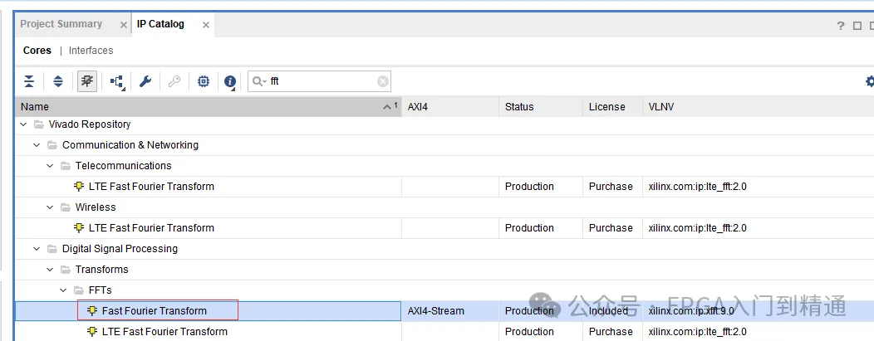The width and height of the screenshot is (874, 341).
Task: Click the Wireless folder icon
Action: pyautogui.click(x=65, y=207)
